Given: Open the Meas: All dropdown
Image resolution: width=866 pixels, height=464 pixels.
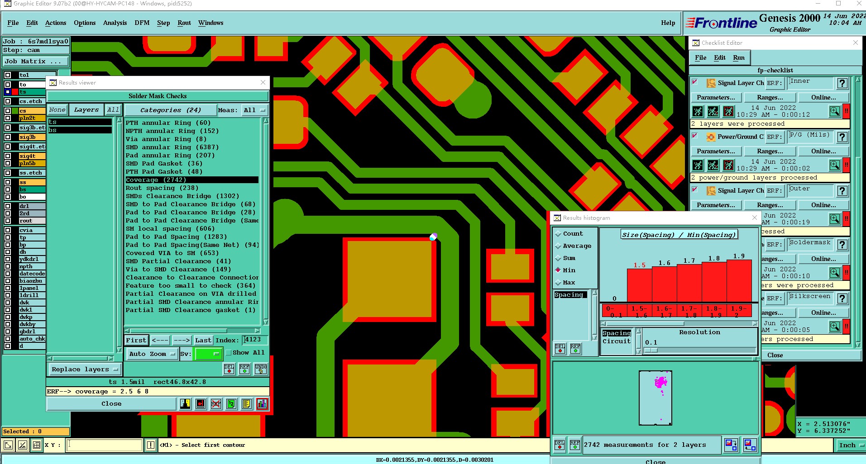Looking at the screenshot, I should pyautogui.click(x=255, y=110).
